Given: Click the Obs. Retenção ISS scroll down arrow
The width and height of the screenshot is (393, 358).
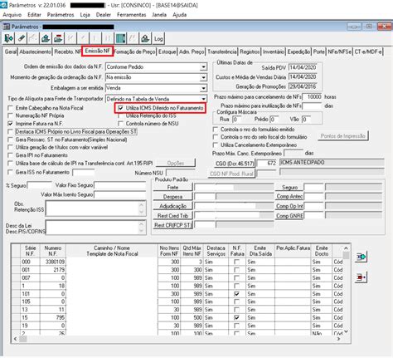Looking at the screenshot, I should tap(142, 212).
